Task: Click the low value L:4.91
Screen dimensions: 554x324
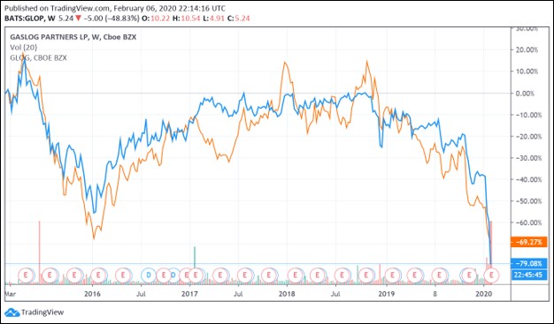Action: [214, 19]
